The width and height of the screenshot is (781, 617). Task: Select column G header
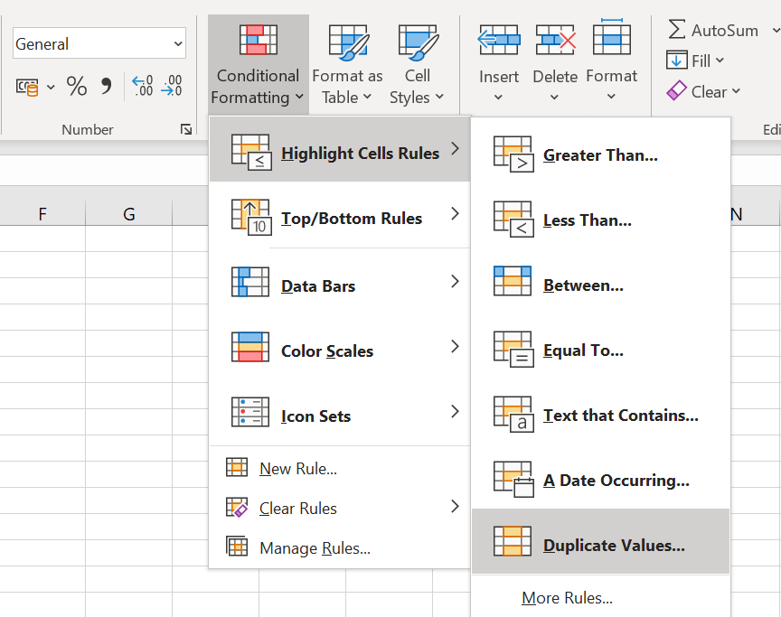click(129, 214)
